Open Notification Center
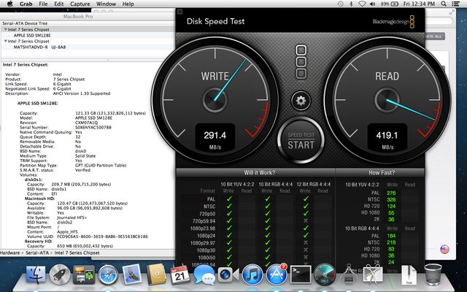 [455, 4]
